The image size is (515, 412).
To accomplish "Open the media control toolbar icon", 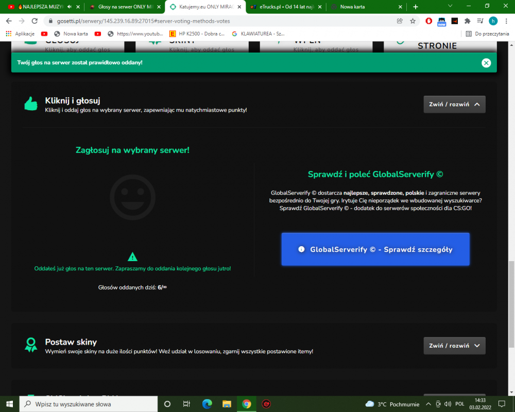I will (x=480, y=21).
